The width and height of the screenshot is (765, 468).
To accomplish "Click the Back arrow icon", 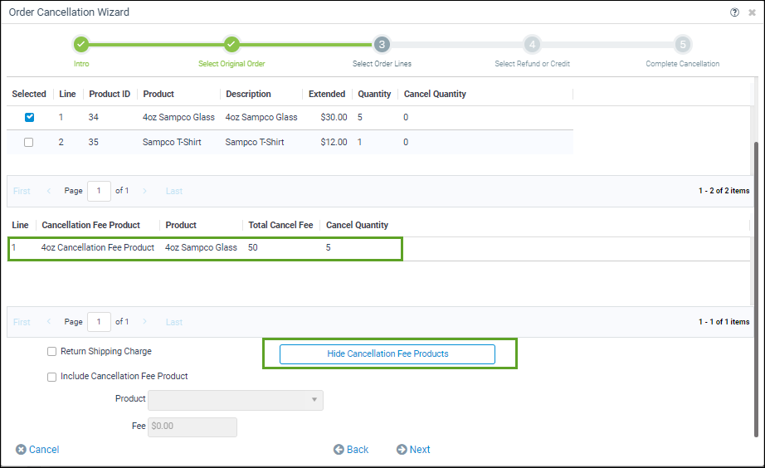I will pyautogui.click(x=339, y=450).
